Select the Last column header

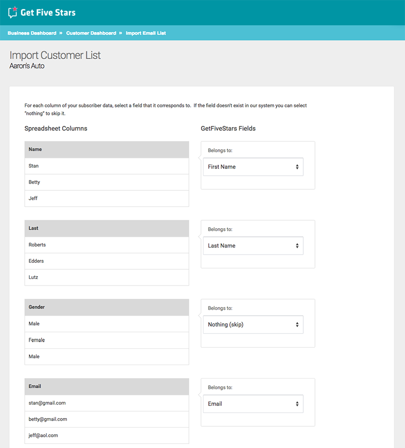click(x=107, y=228)
